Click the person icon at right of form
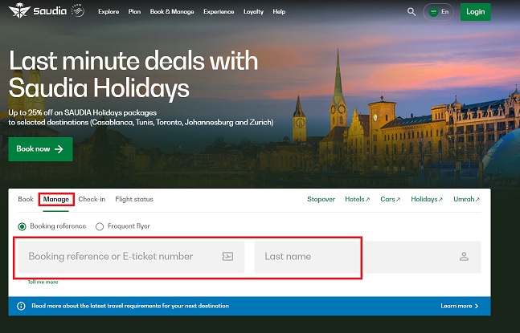 [464, 256]
